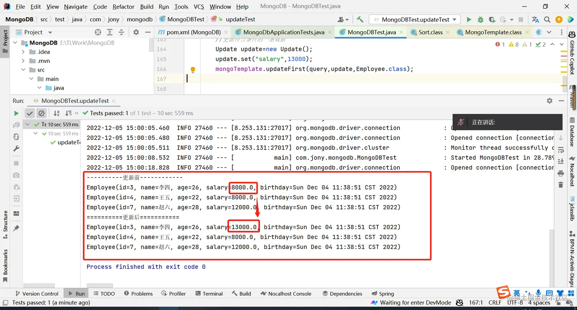Toggle the Structure tool window stripe button

click(x=5, y=224)
